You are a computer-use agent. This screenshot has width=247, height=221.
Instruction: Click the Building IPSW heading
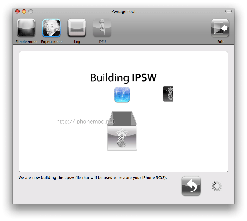(123, 78)
